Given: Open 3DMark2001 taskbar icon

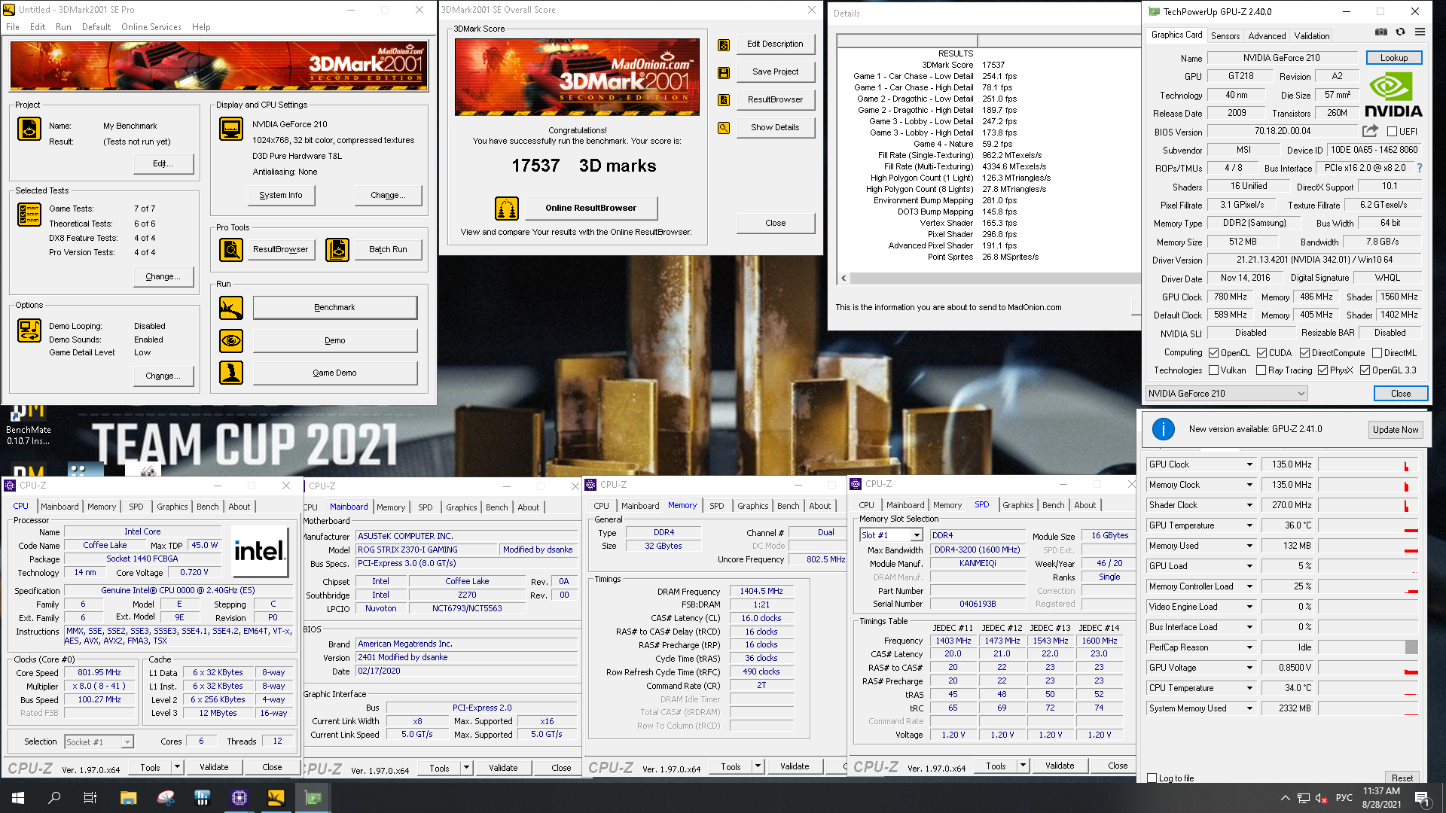Looking at the screenshot, I should click(x=276, y=798).
